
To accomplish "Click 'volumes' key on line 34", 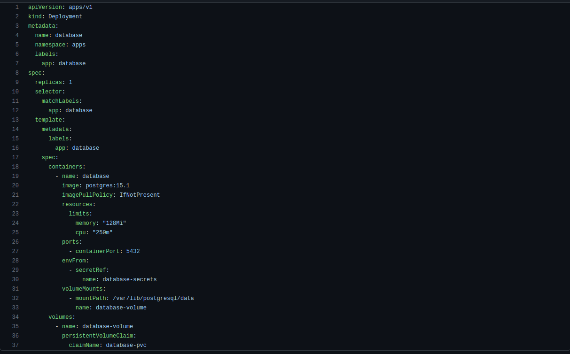I will coord(60,317).
